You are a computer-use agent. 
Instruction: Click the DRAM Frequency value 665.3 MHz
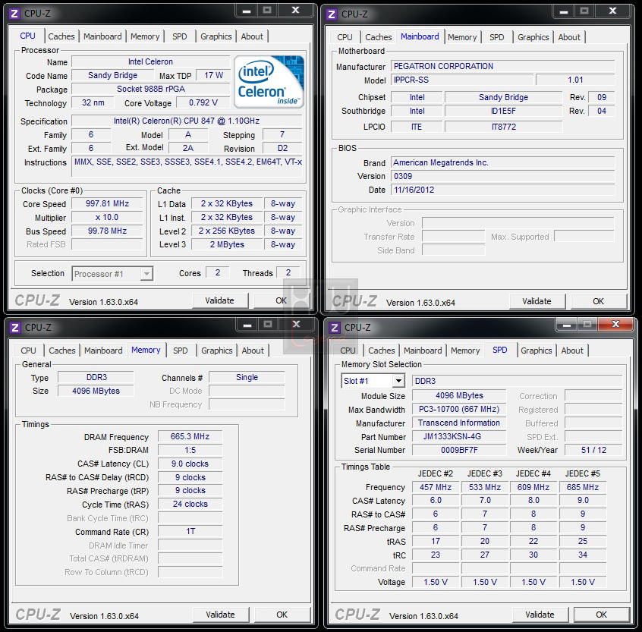[x=190, y=437]
